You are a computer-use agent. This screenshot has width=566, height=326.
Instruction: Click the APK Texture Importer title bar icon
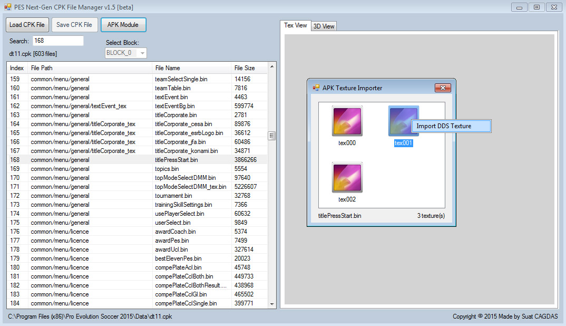pos(316,88)
